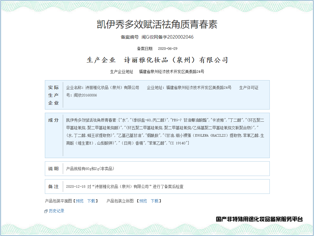
Task: Open the 历史记录 link
Action: point(56,211)
